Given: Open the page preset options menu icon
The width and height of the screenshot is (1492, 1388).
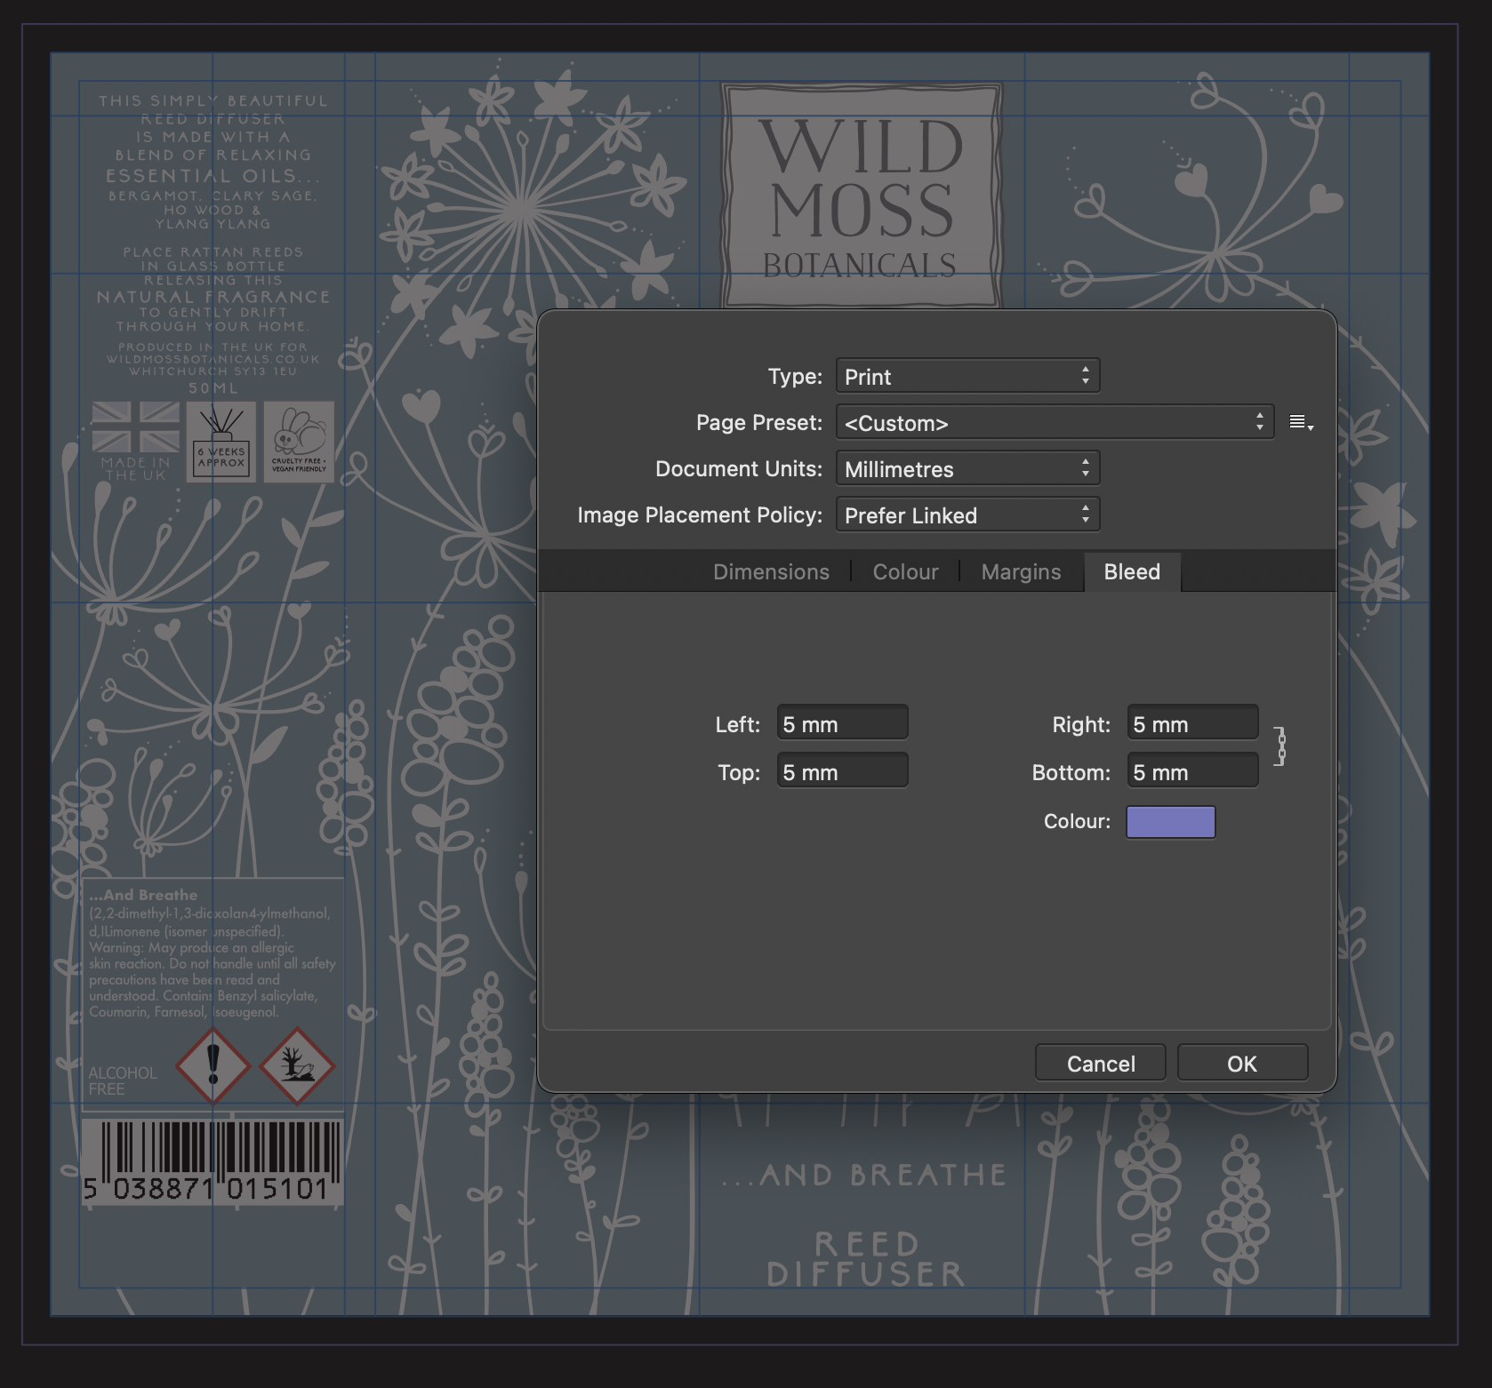Looking at the screenshot, I should pos(1301,423).
